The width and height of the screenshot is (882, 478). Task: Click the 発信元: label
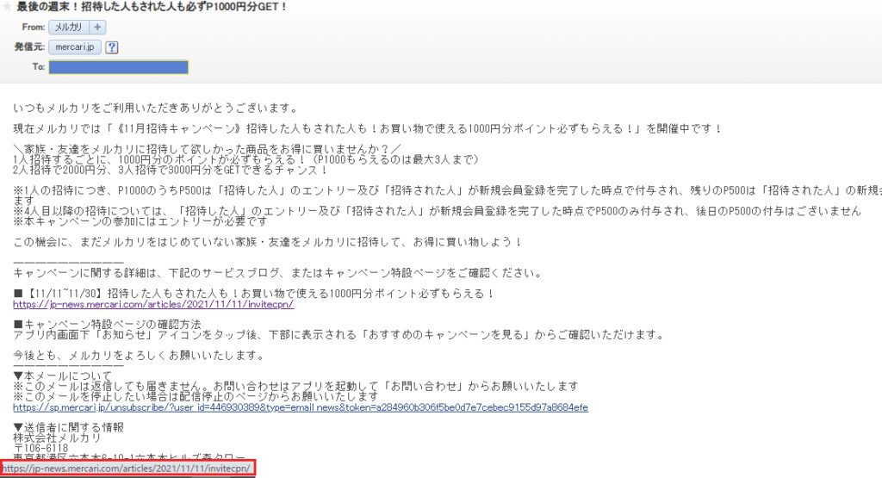29,47
